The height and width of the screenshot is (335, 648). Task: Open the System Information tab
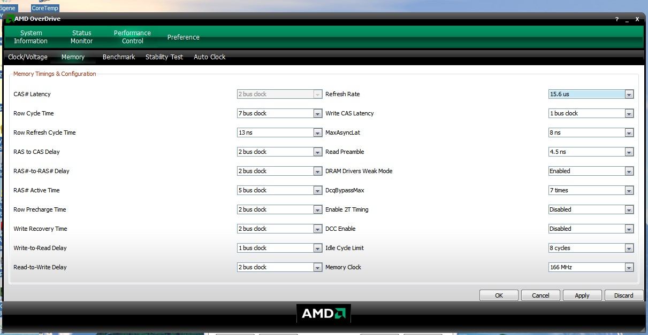pyautogui.click(x=31, y=37)
